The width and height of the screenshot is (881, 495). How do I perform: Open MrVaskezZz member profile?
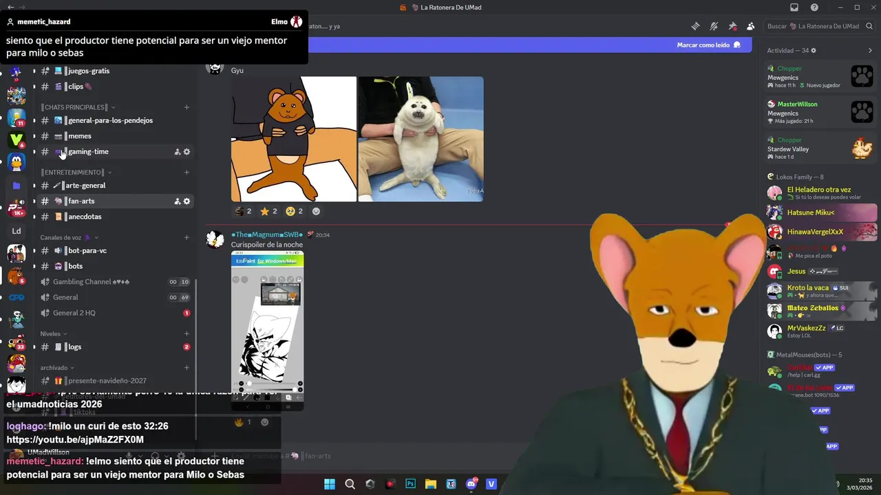(822, 331)
